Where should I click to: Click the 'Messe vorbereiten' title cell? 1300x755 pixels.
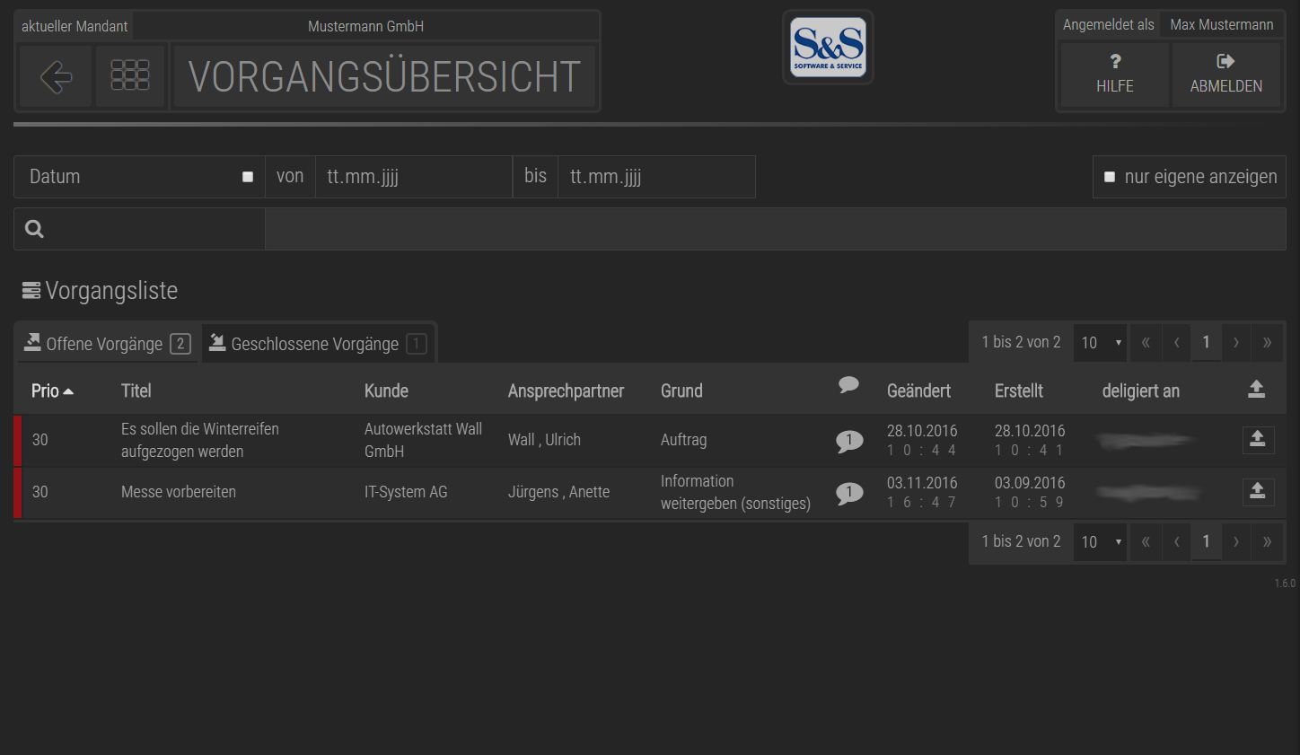[179, 492]
